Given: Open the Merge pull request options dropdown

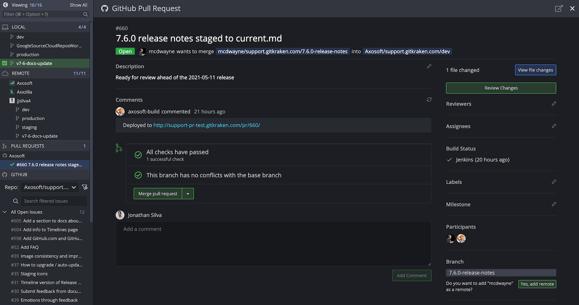Looking at the screenshot, I should (188, 194).
